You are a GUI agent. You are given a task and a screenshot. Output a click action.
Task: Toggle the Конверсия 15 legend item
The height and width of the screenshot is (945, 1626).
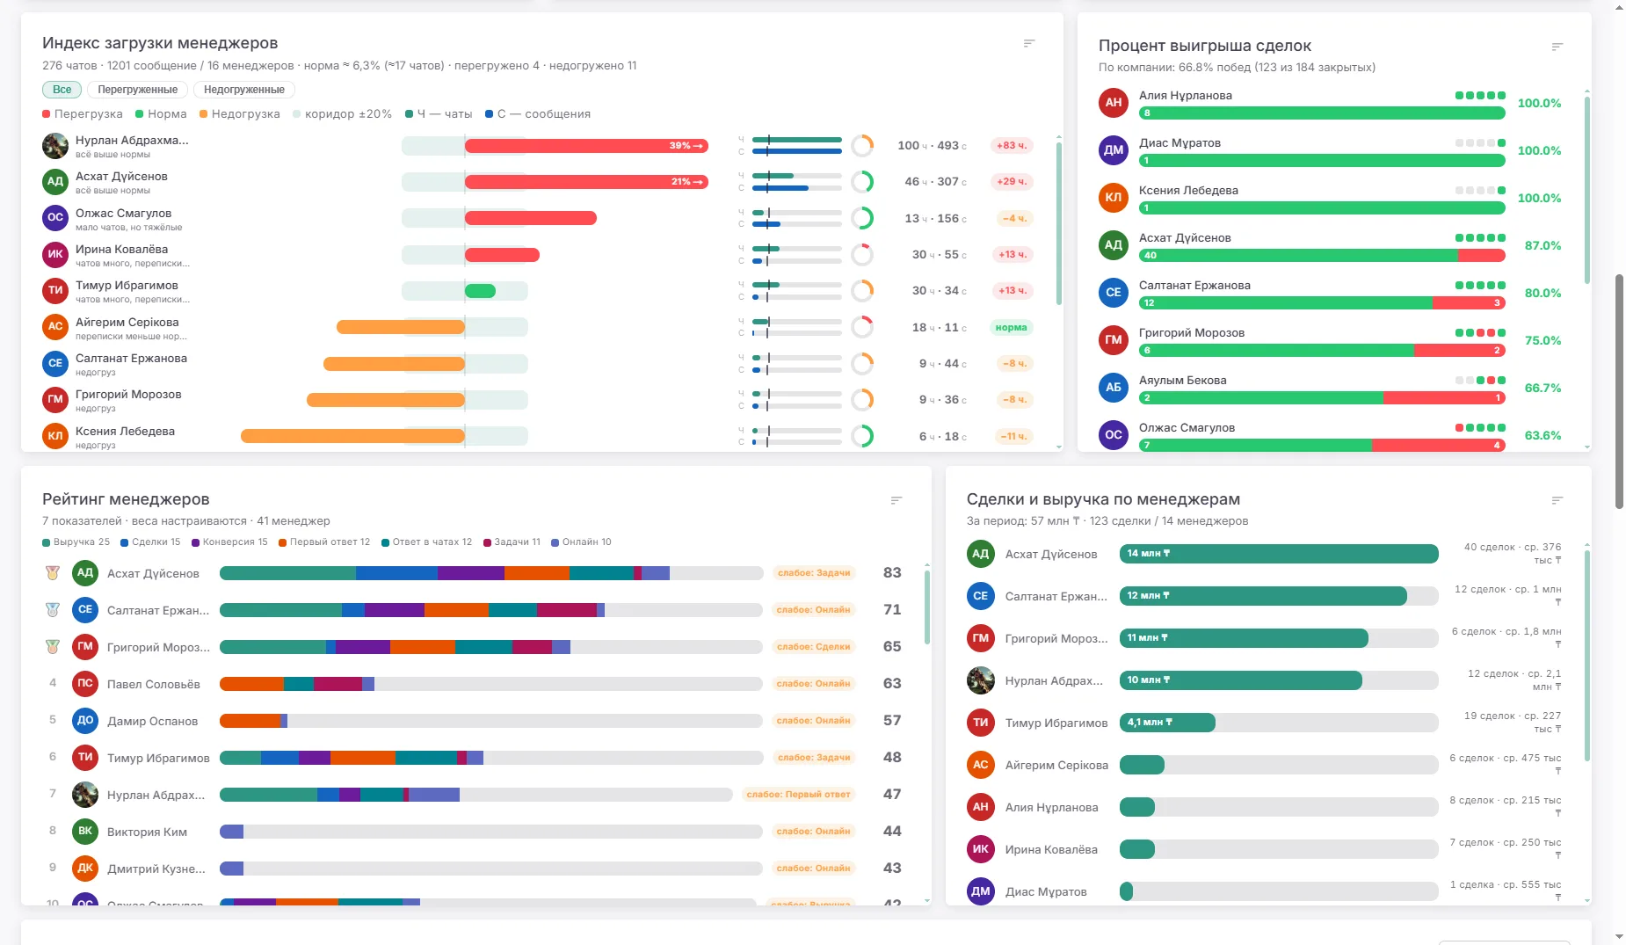tap(229, 542)
